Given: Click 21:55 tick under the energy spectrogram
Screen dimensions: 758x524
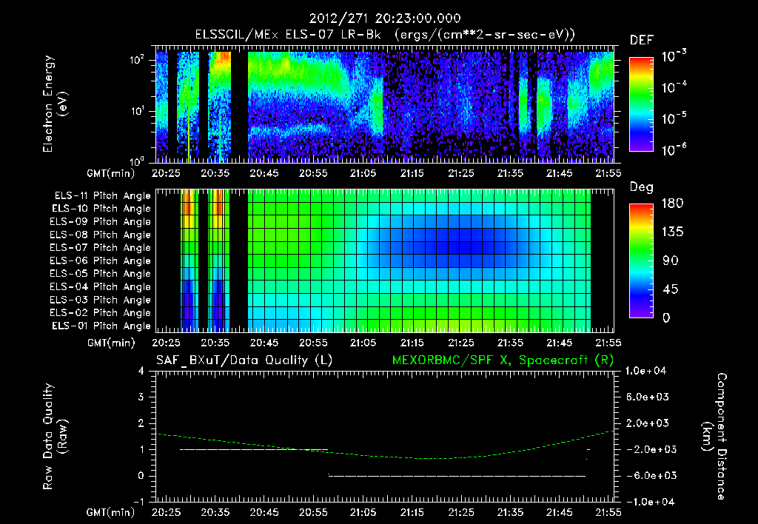Looking at the screenshot, I should point(608,173).
